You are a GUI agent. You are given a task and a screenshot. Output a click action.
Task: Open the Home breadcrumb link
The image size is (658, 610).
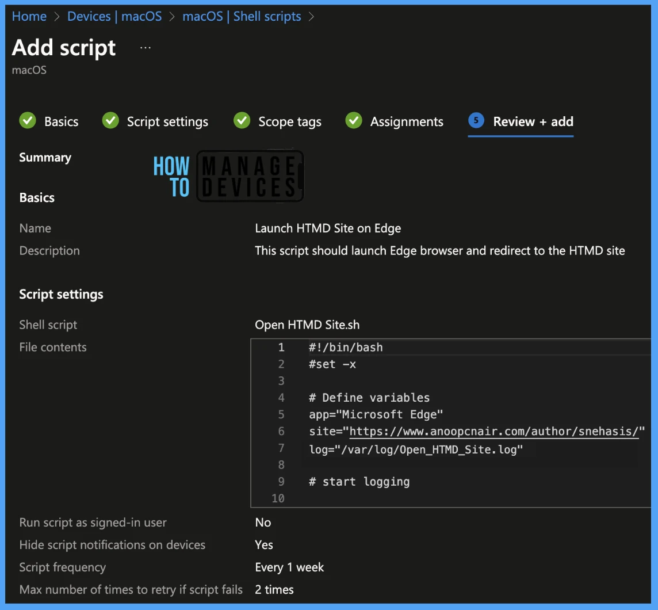(x=29, y=16)
